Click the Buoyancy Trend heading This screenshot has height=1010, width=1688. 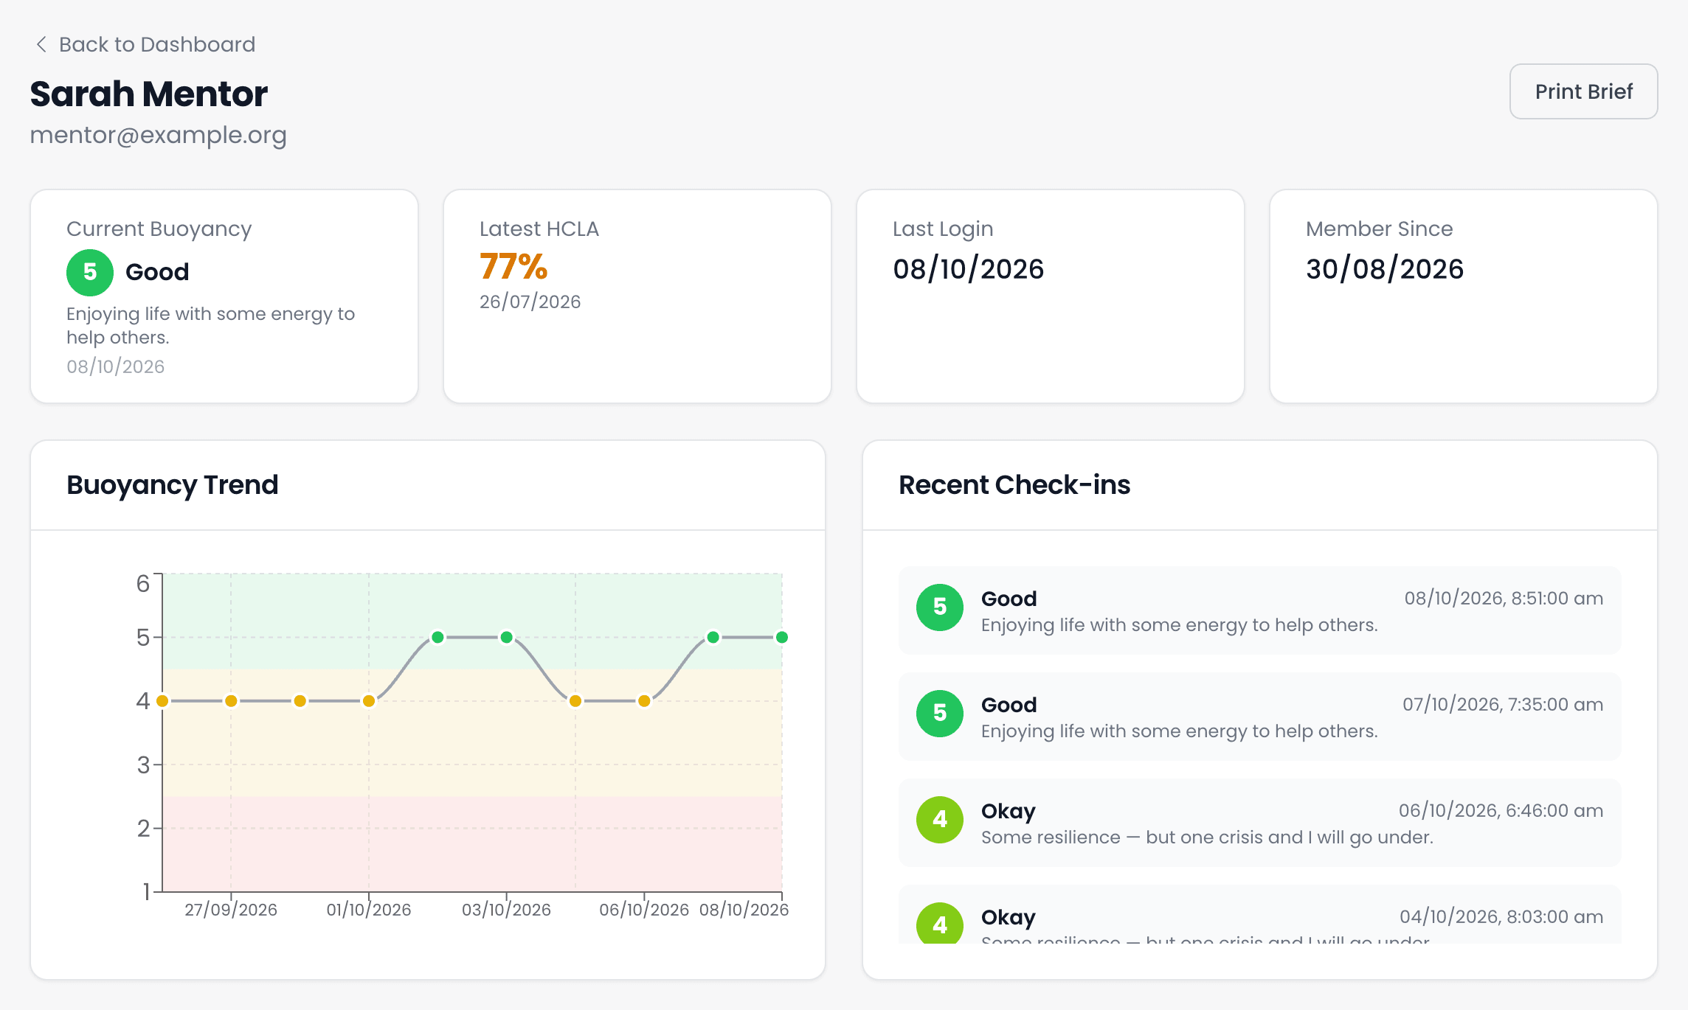pos(172,484)
